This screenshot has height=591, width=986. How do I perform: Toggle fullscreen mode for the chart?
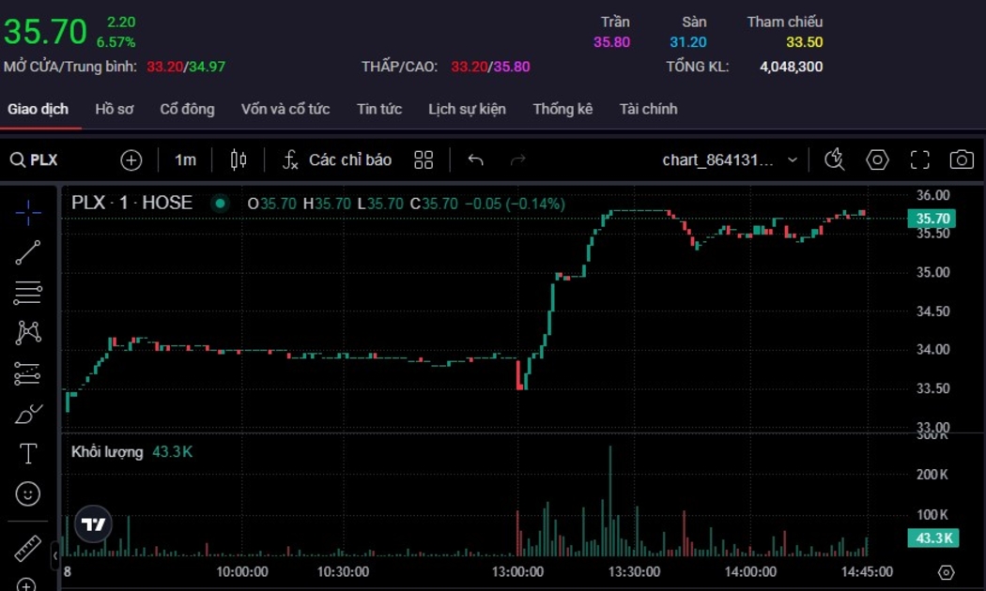[919, 159]
